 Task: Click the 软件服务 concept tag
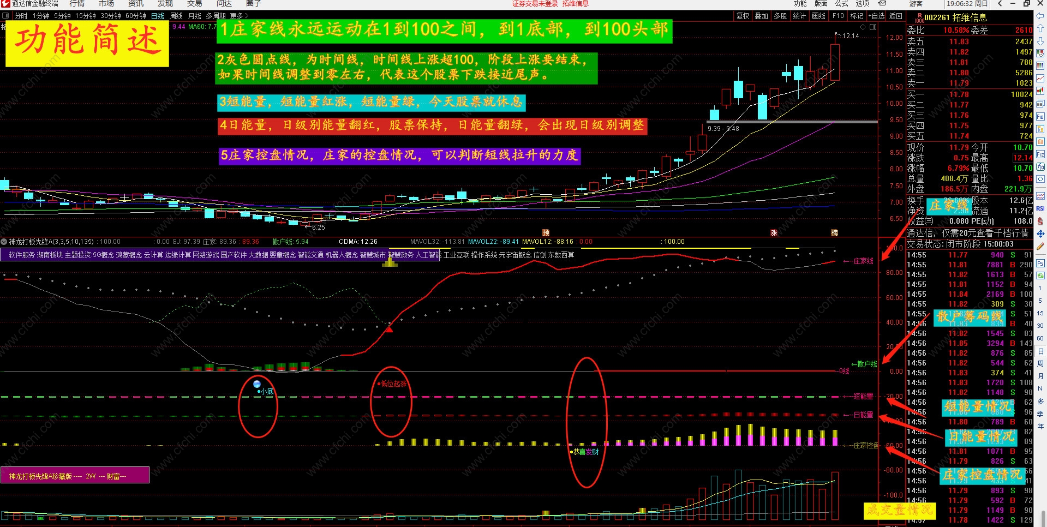point(22,255)
